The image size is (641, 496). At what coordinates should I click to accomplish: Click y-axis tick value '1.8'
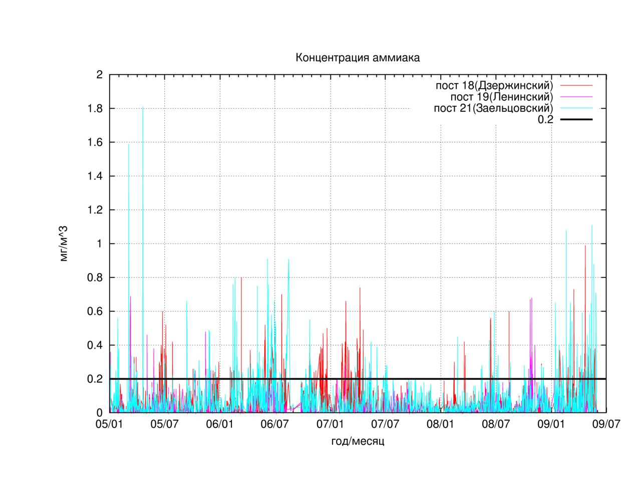click(x=95, y=109)
